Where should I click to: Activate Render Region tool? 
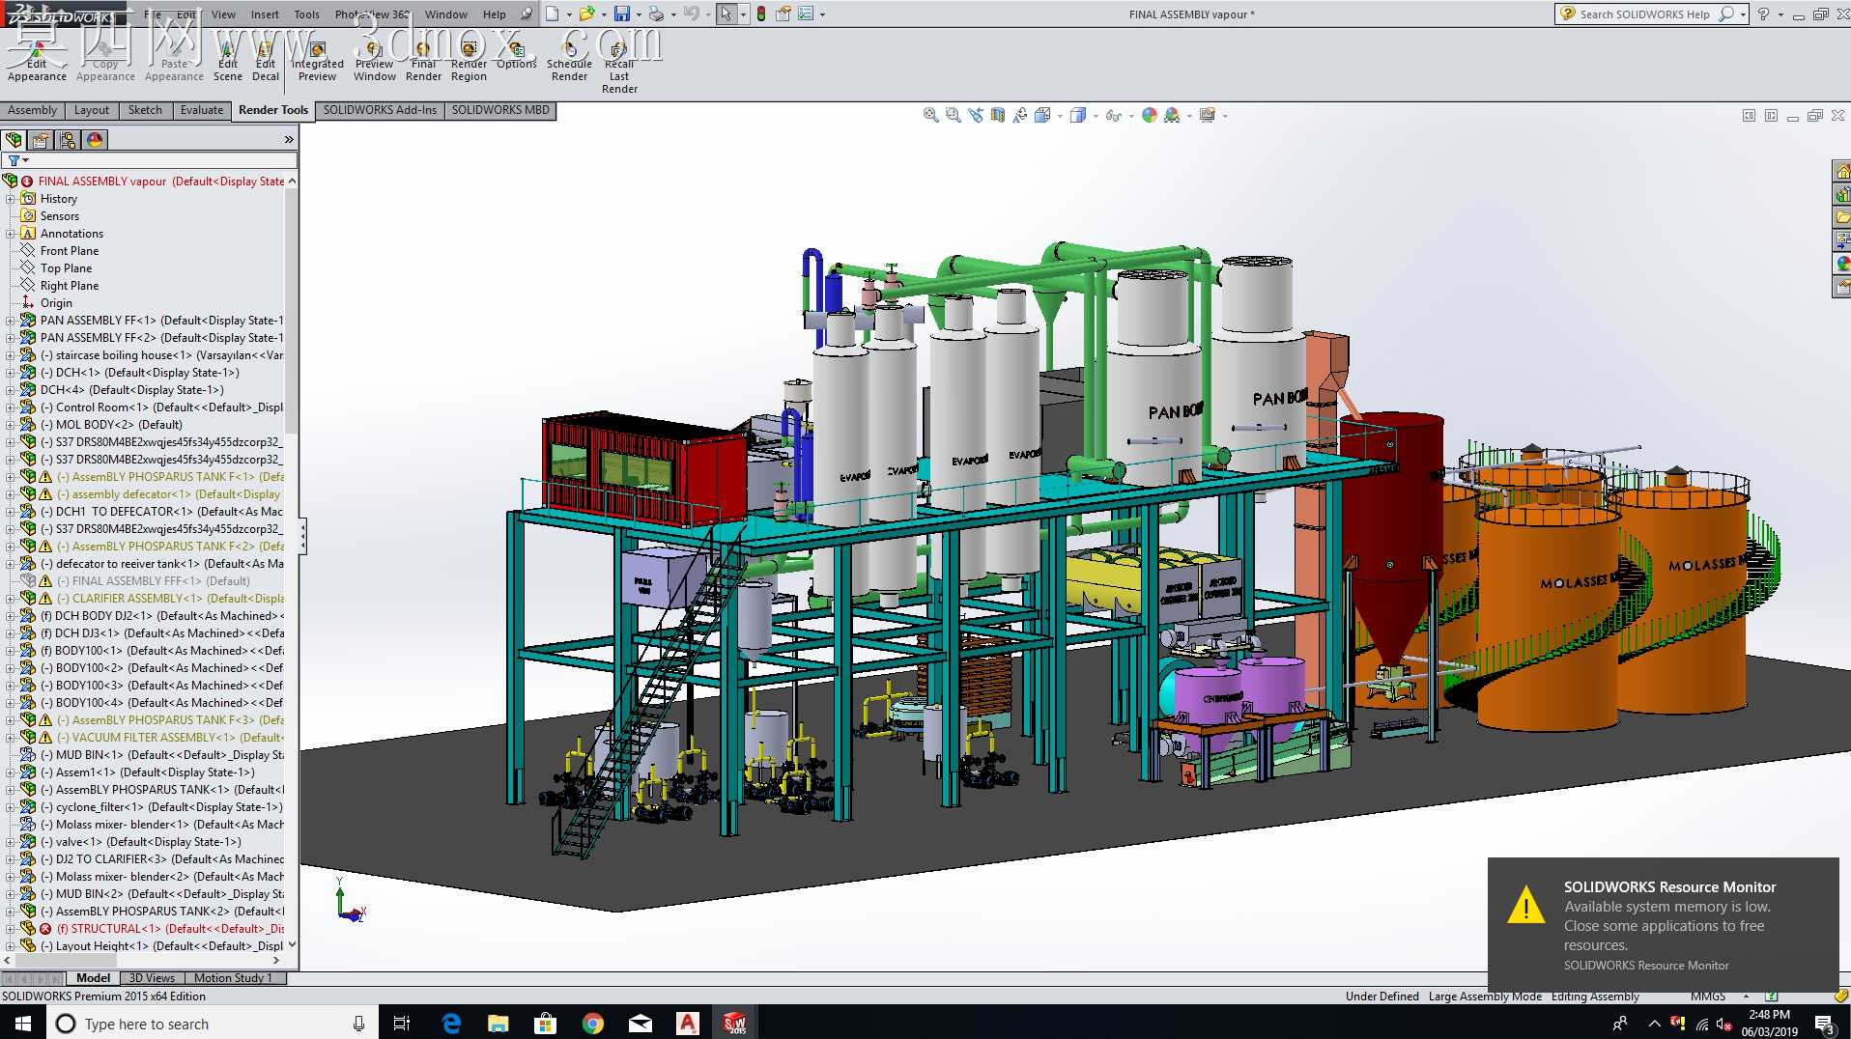click(470, 60)
